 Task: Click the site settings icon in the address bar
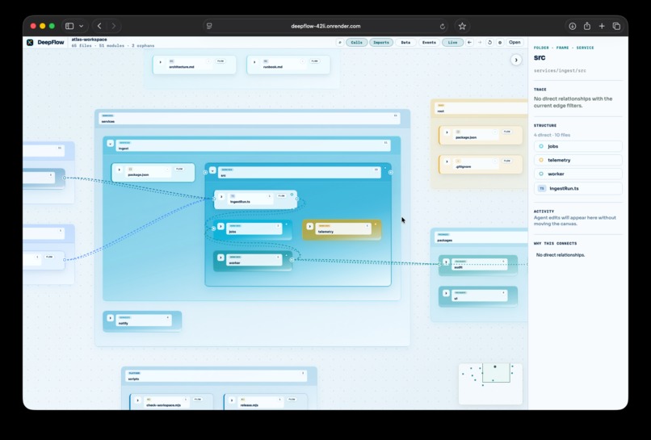pyautogui.click(x=209, y=26)
